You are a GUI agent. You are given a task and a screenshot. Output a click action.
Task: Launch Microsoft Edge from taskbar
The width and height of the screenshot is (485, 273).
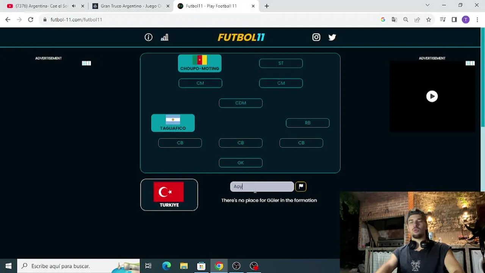coord(166,266)
